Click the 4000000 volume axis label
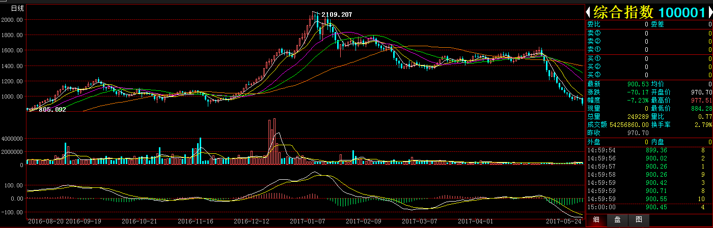The width and height of the screenshot is (713, 228). point(13,138)
